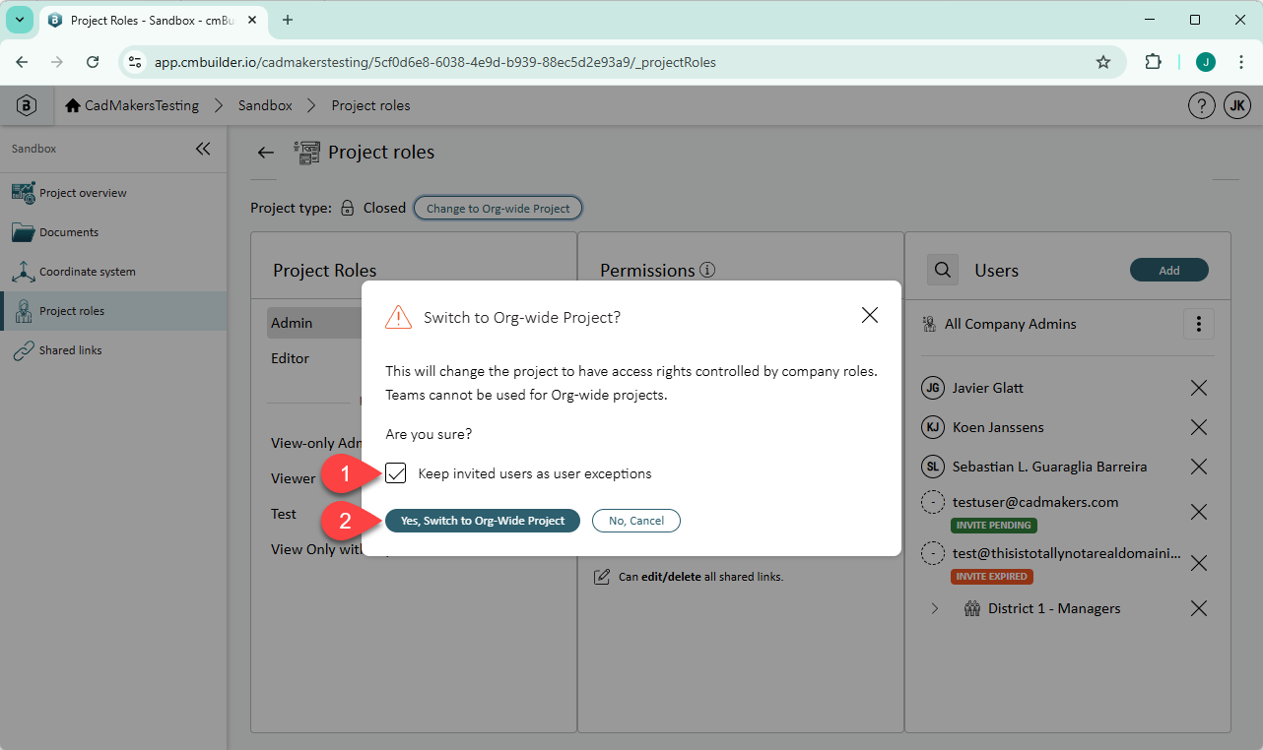Remove Javier Glatt from users
1263x750 pixels.
(1198, 388)
